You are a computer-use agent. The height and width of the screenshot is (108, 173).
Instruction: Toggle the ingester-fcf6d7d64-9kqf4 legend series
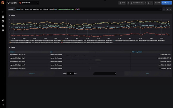[x=87, y=40]
